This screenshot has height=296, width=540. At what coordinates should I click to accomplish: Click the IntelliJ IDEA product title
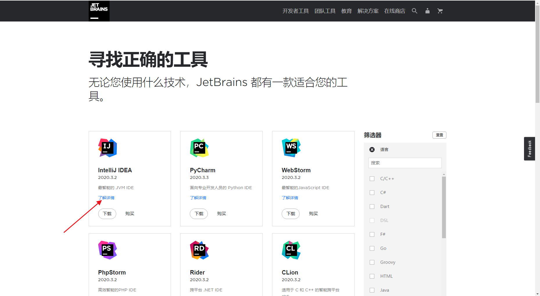coord(115,170)
